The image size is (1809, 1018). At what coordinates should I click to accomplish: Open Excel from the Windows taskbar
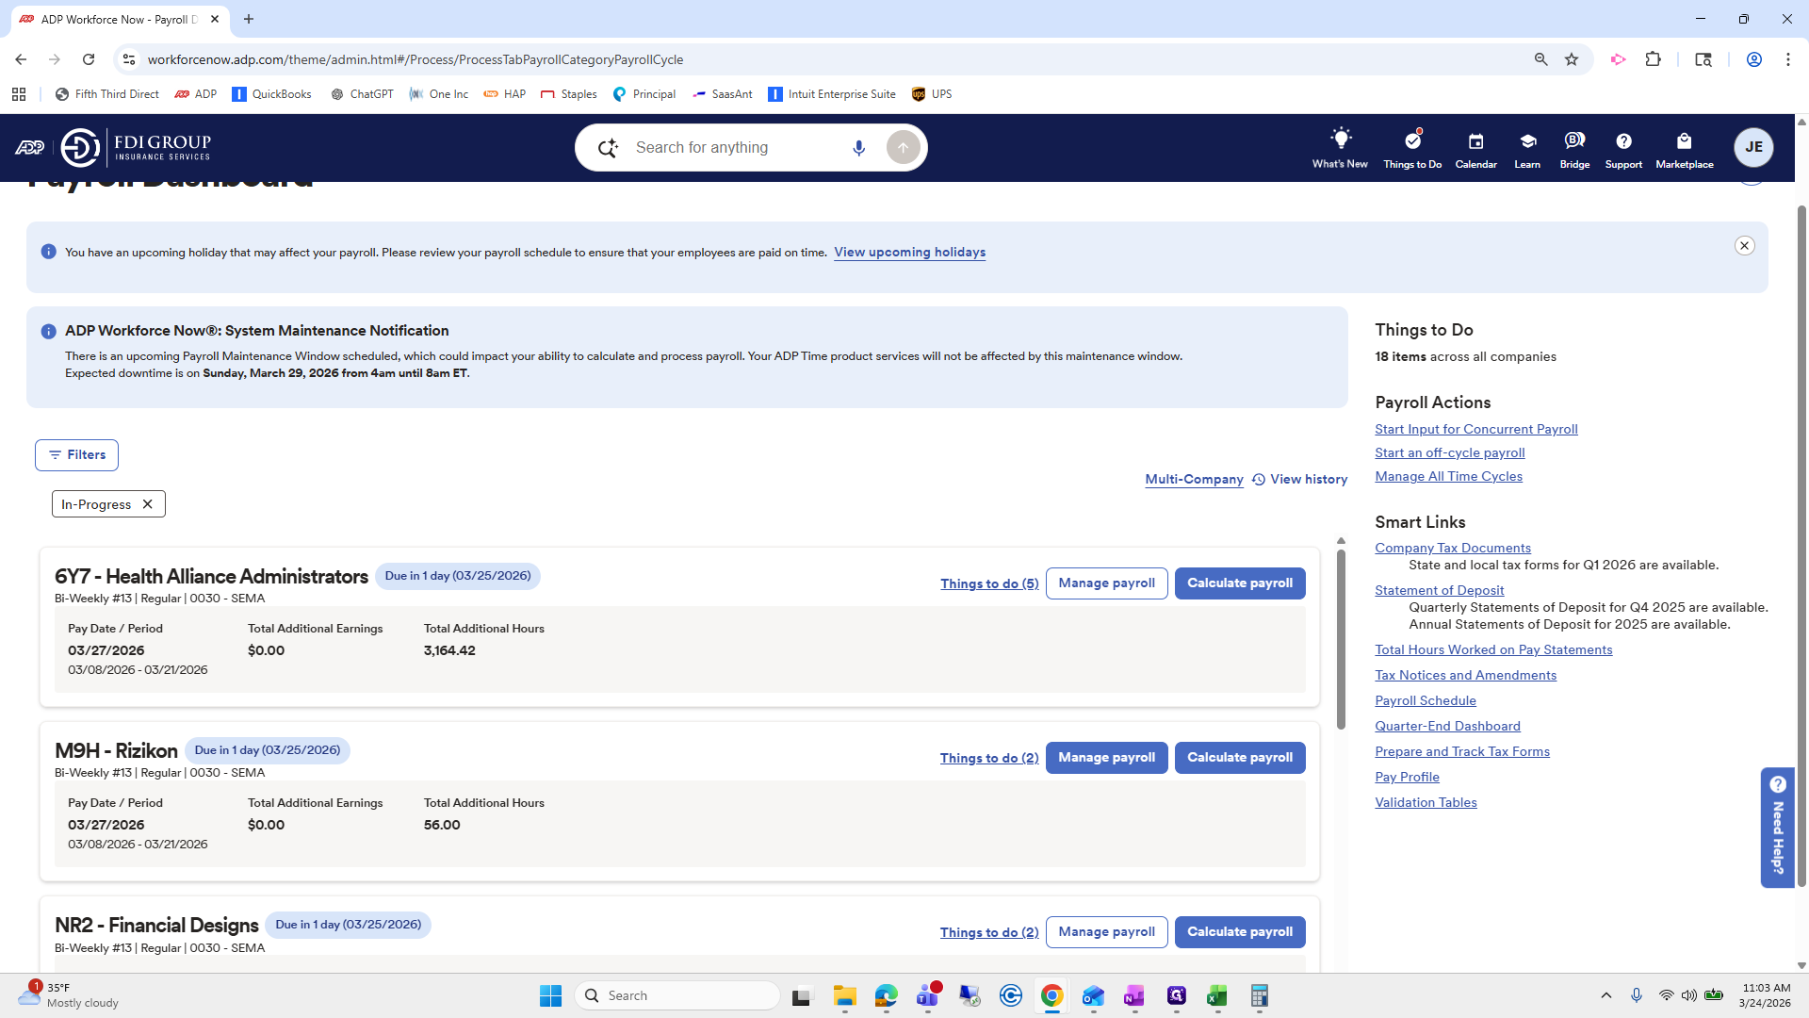pos(1216,995)
